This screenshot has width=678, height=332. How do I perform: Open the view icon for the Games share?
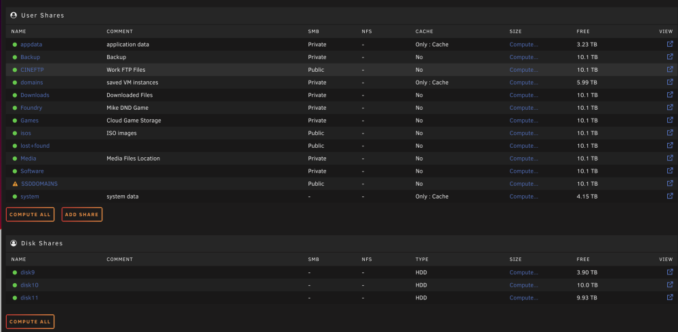coord(670,120)
